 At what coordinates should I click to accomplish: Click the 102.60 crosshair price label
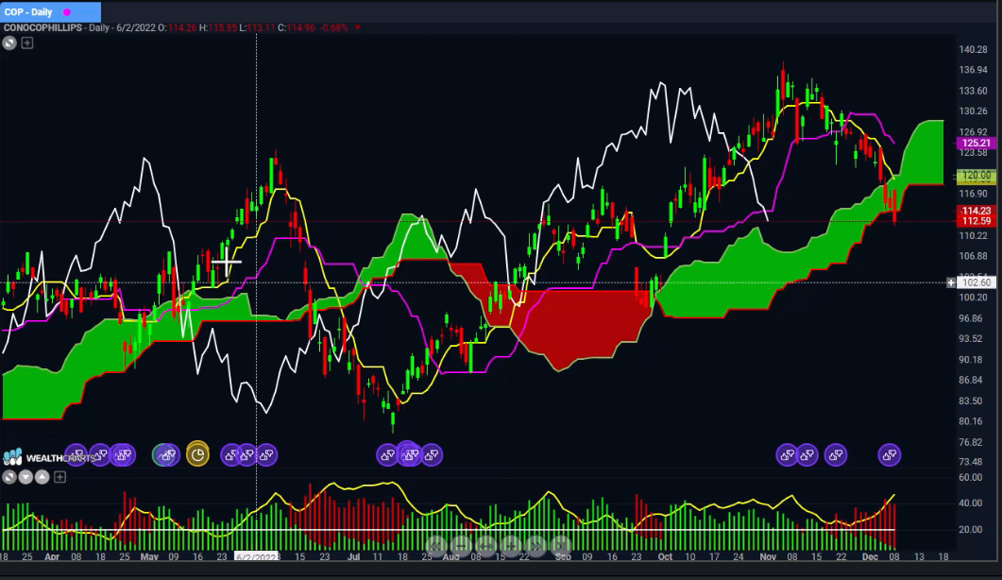(976, 282)
